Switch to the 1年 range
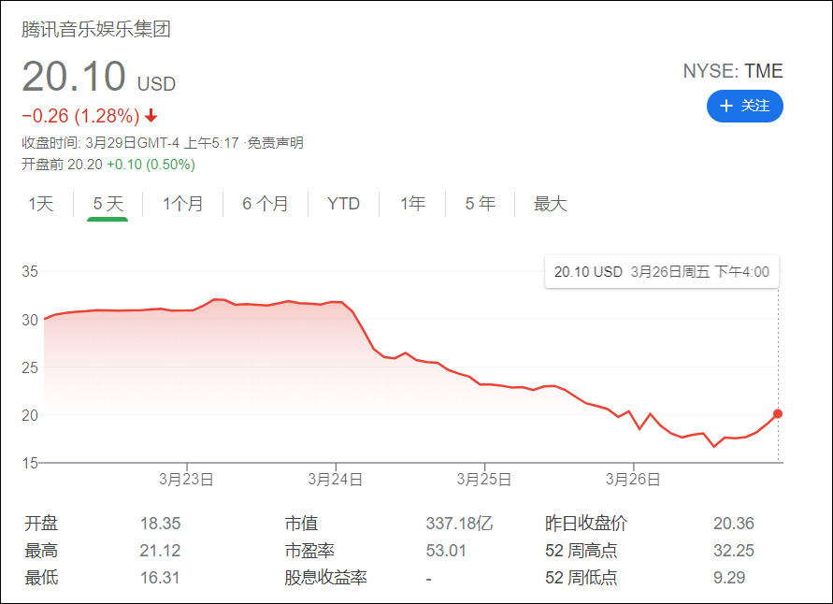The width and height of the screenshot is (833, 604). pos(411,204)
